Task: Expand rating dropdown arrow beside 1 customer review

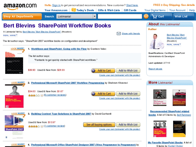Action: 42,126
